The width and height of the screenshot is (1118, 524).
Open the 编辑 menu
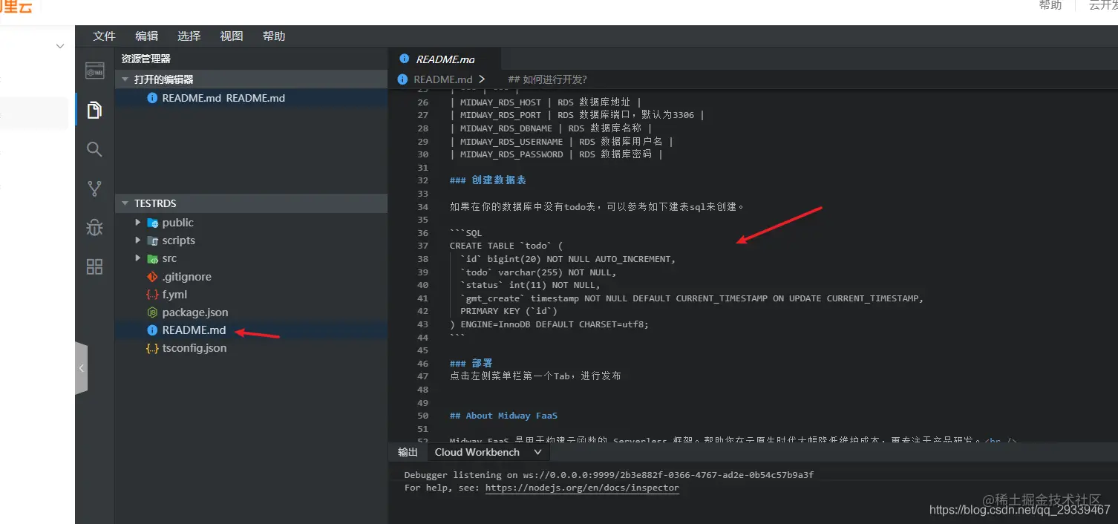[146, 36]
